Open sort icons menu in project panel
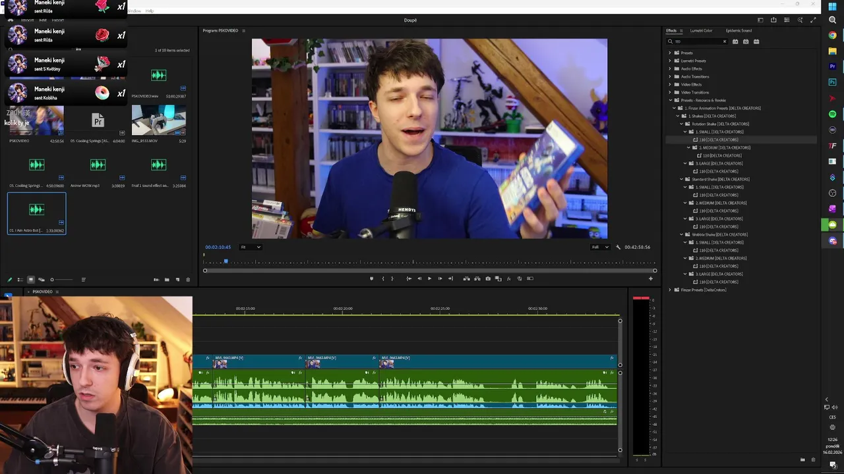The width and height of the screenshot is (844, 474). click(x=83, y=280)
